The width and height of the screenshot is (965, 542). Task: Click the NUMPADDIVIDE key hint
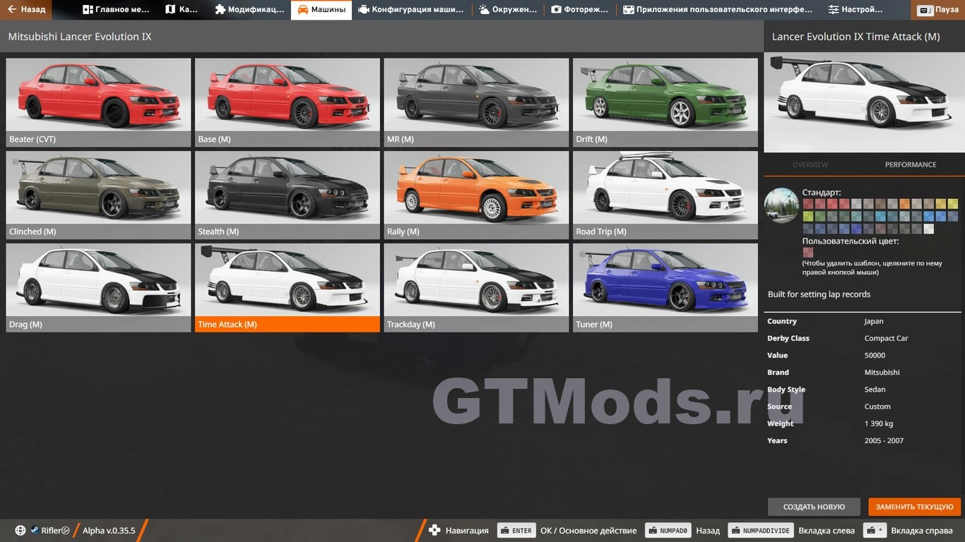pos(760,531)
